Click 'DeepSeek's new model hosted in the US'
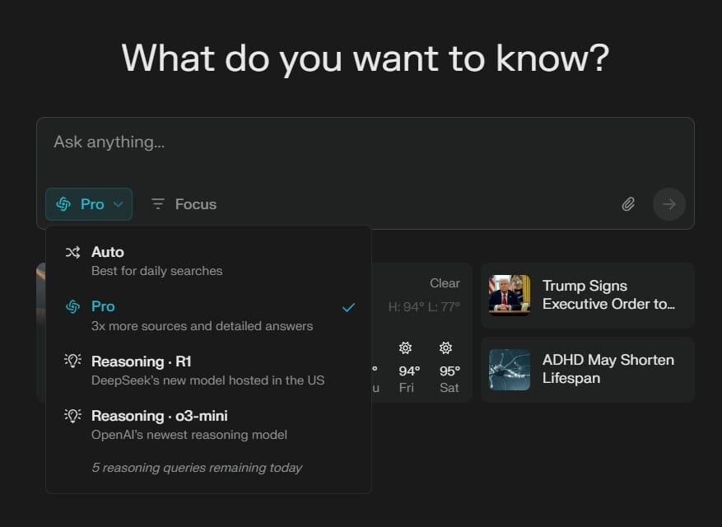The height and width of the screenshot is (527, 722). click(x=207, y=380)
